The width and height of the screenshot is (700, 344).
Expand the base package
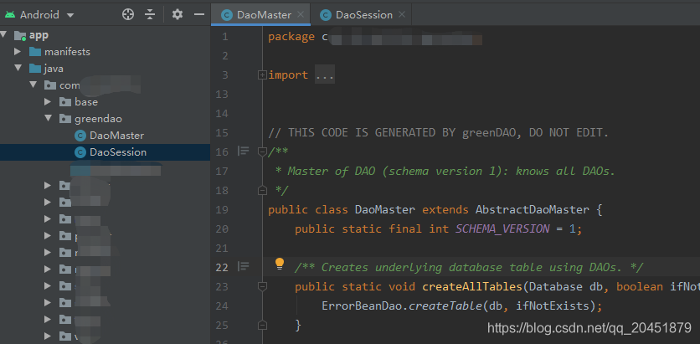coord(48,102)
